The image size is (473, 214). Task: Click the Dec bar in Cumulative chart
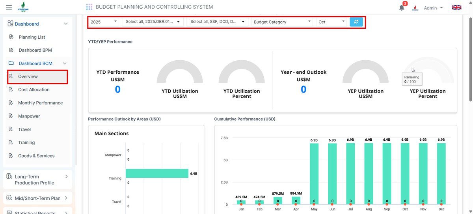[441, 174]
